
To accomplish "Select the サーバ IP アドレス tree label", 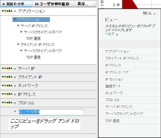I will 34,26.
